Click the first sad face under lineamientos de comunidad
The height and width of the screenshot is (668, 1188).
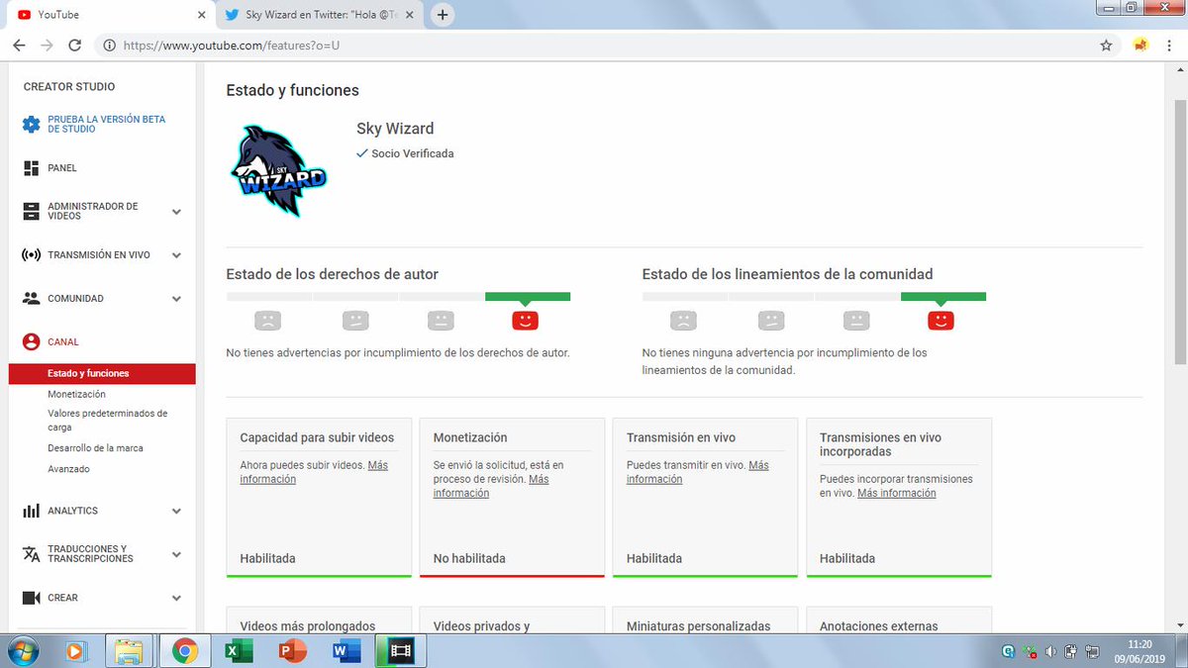[683, 320]
